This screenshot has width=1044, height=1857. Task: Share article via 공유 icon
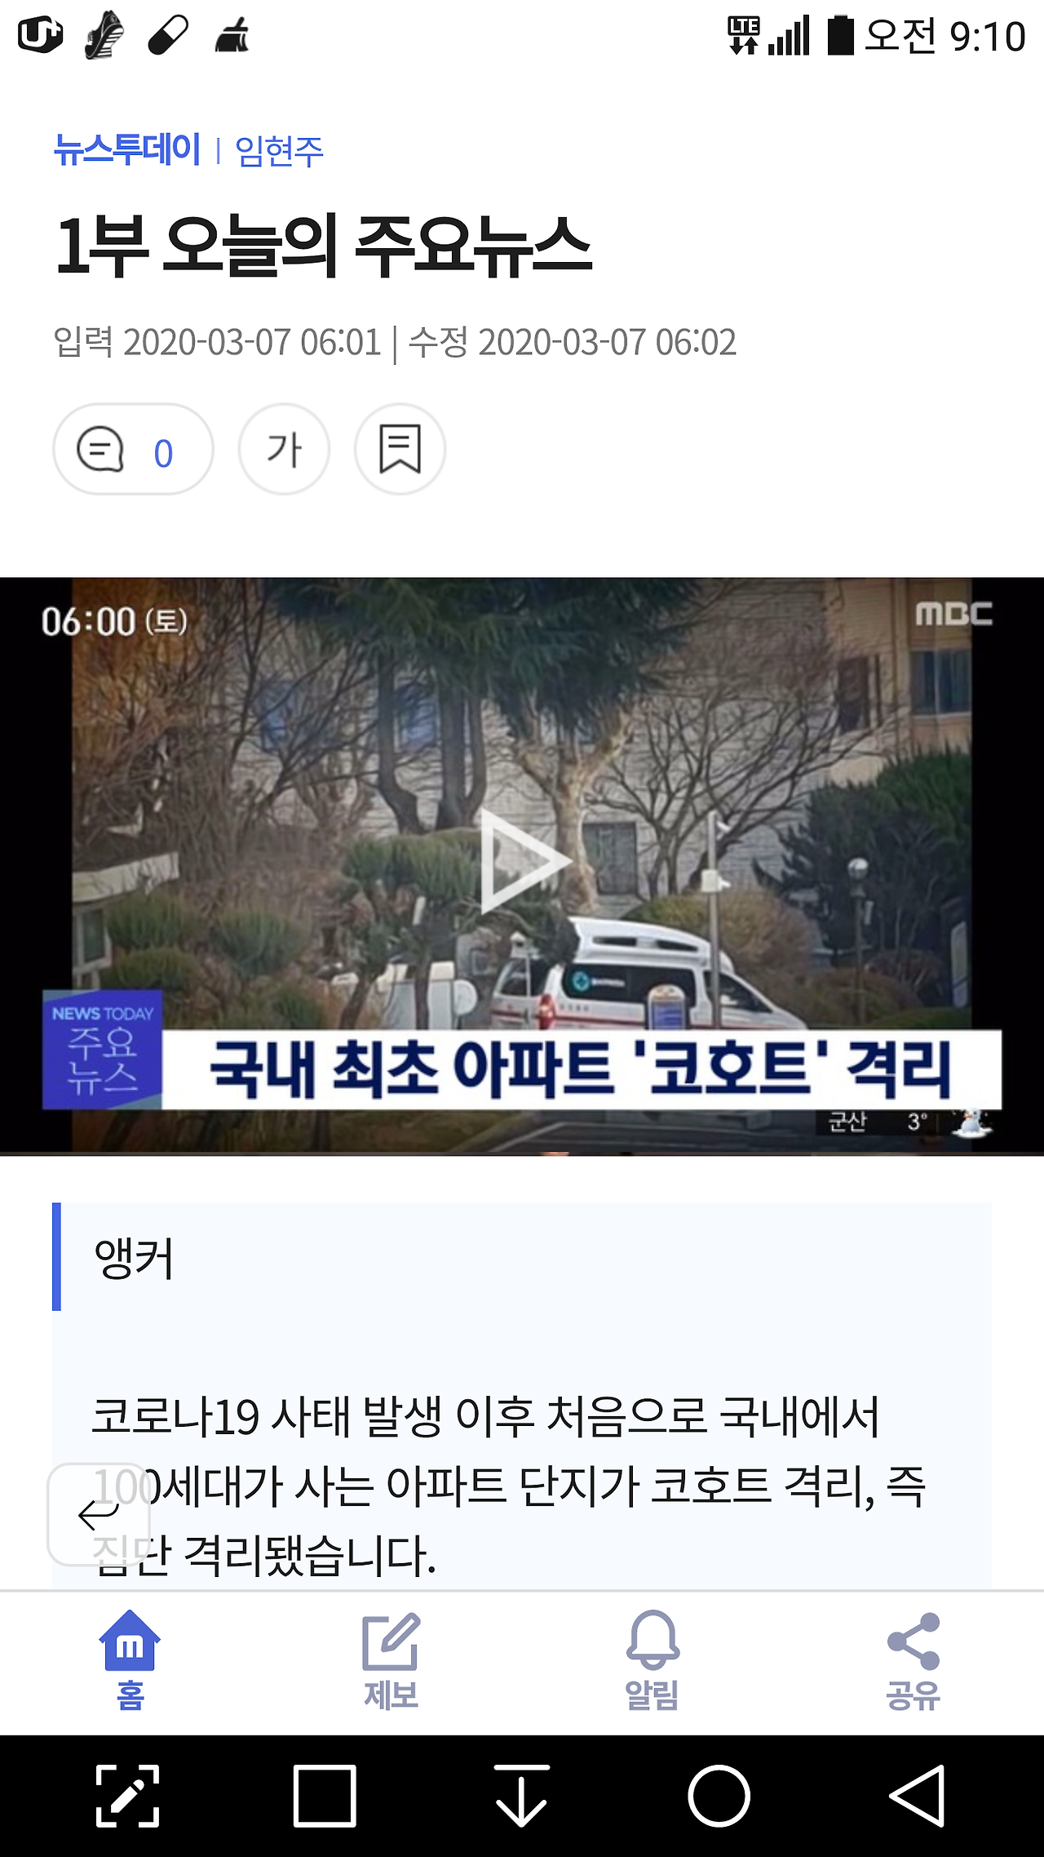[913, 1662]
